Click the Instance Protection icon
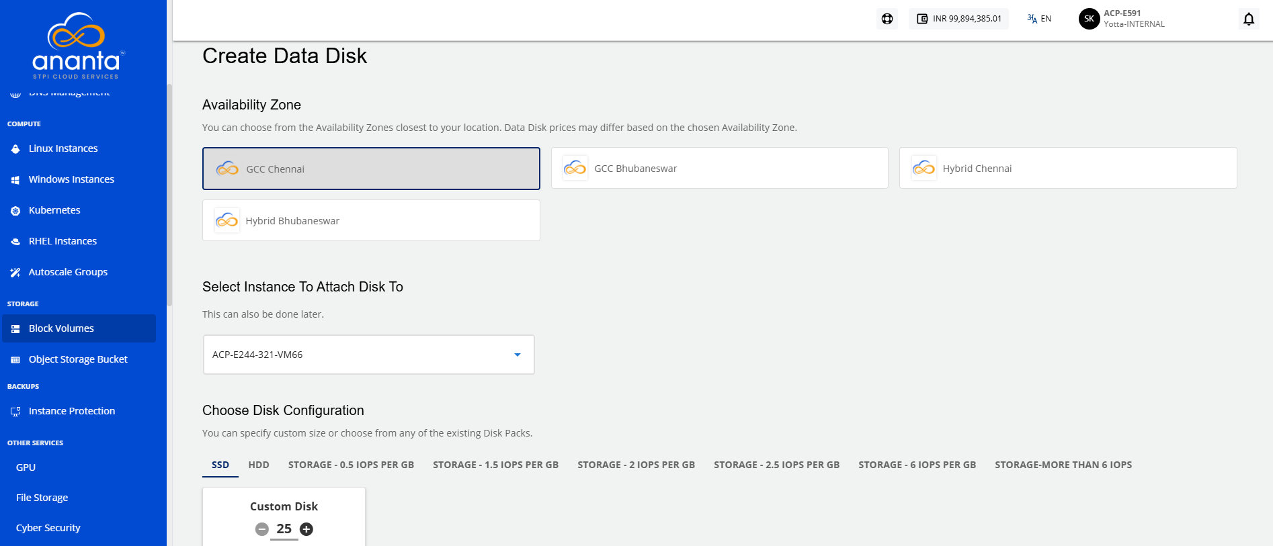 [x=15, y=412]
